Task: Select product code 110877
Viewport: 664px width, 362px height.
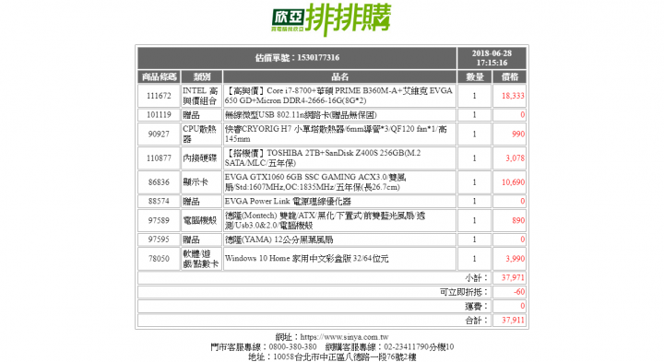Action: point(159,158)
